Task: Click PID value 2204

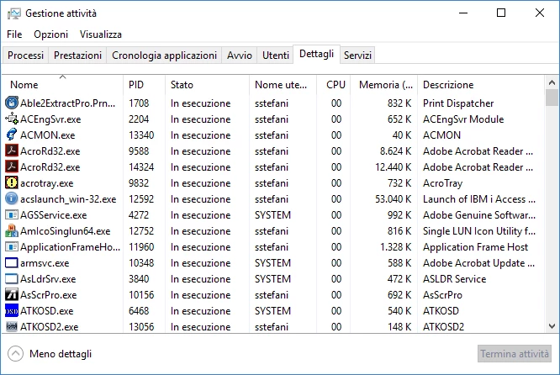Action: coord(139,119)
